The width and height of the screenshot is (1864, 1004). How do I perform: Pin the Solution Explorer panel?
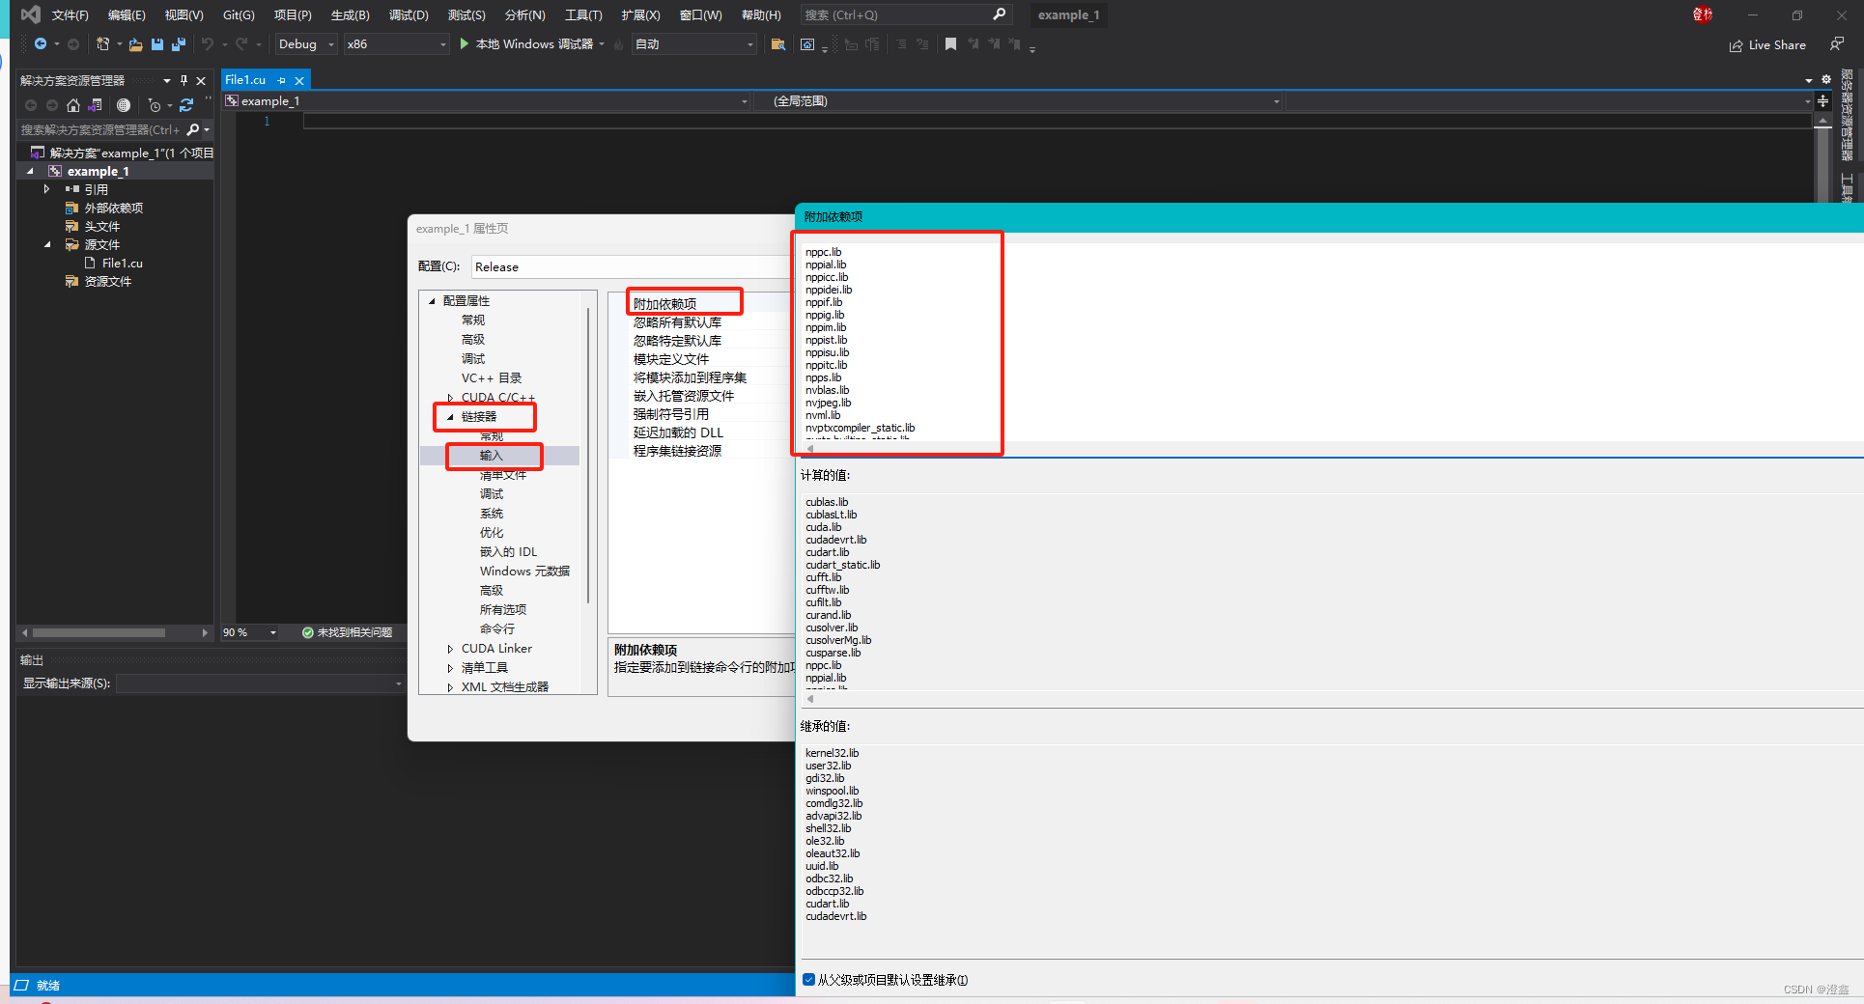coord(184,81)
